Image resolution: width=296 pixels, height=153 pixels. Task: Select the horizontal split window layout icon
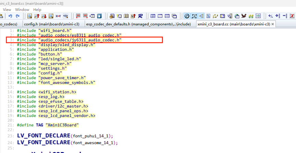(x=167, y=16)
